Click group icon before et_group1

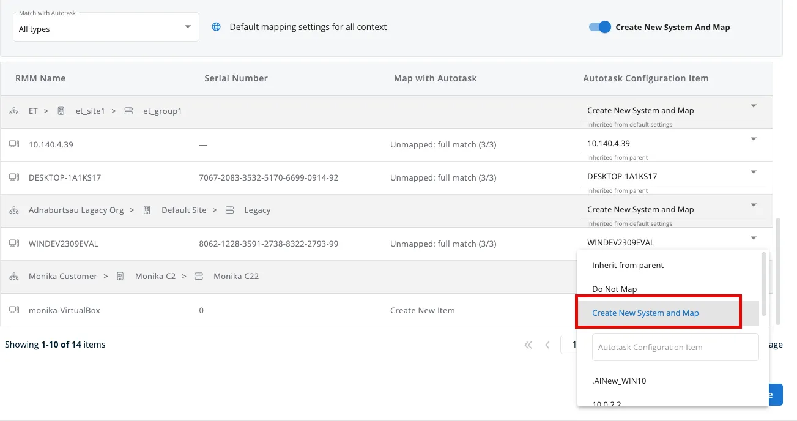click(128, 111)
